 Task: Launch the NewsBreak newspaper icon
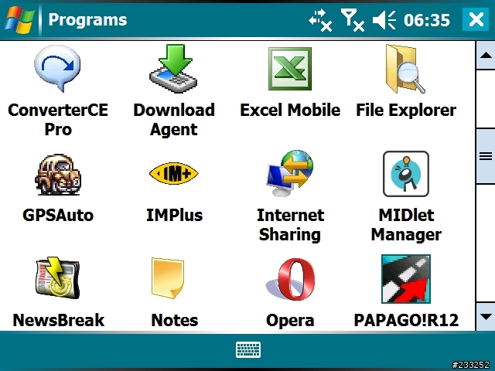coord(57,277)
